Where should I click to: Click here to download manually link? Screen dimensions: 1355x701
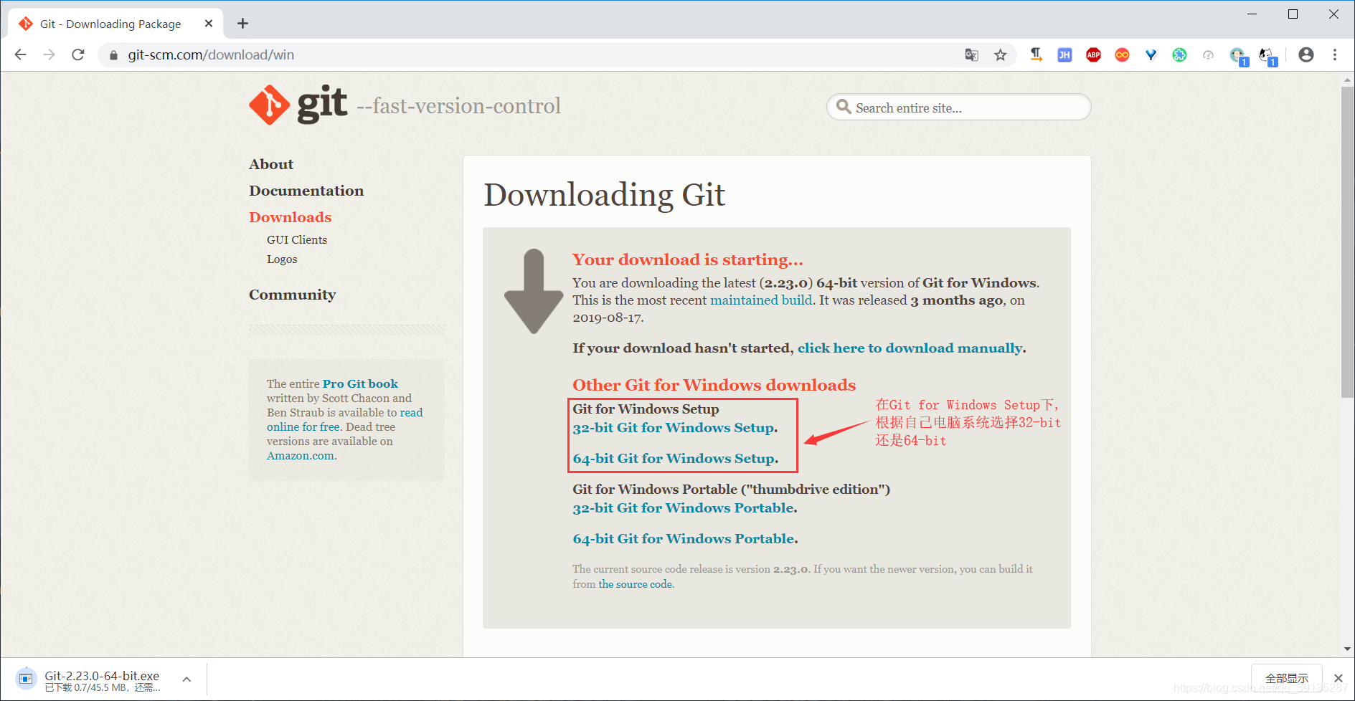(910, 348)
